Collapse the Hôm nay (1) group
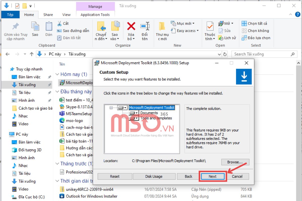Screen dimensions: 302x201 (57, 74)
